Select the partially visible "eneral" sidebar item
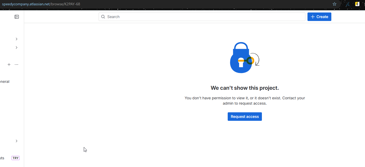Screen dimensions: 365x167 tap(5, 82)
